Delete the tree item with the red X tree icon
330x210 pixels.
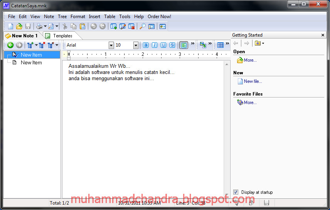coord(42,45)
